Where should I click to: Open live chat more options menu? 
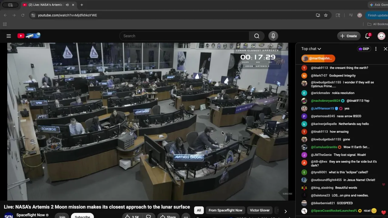pos(376,49)
